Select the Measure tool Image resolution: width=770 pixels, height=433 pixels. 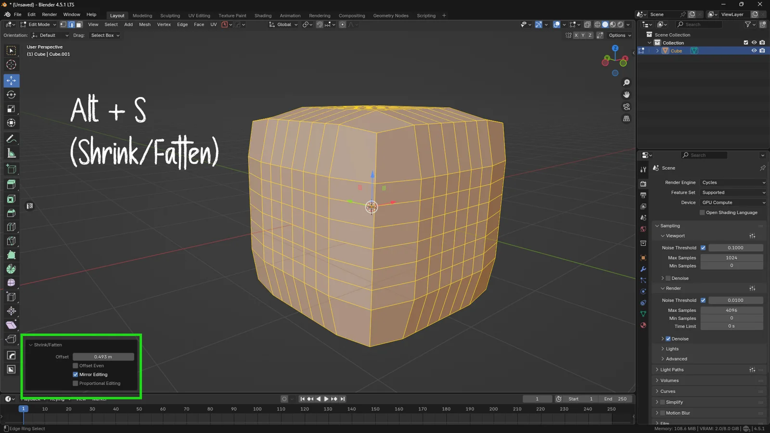point(11,153)
